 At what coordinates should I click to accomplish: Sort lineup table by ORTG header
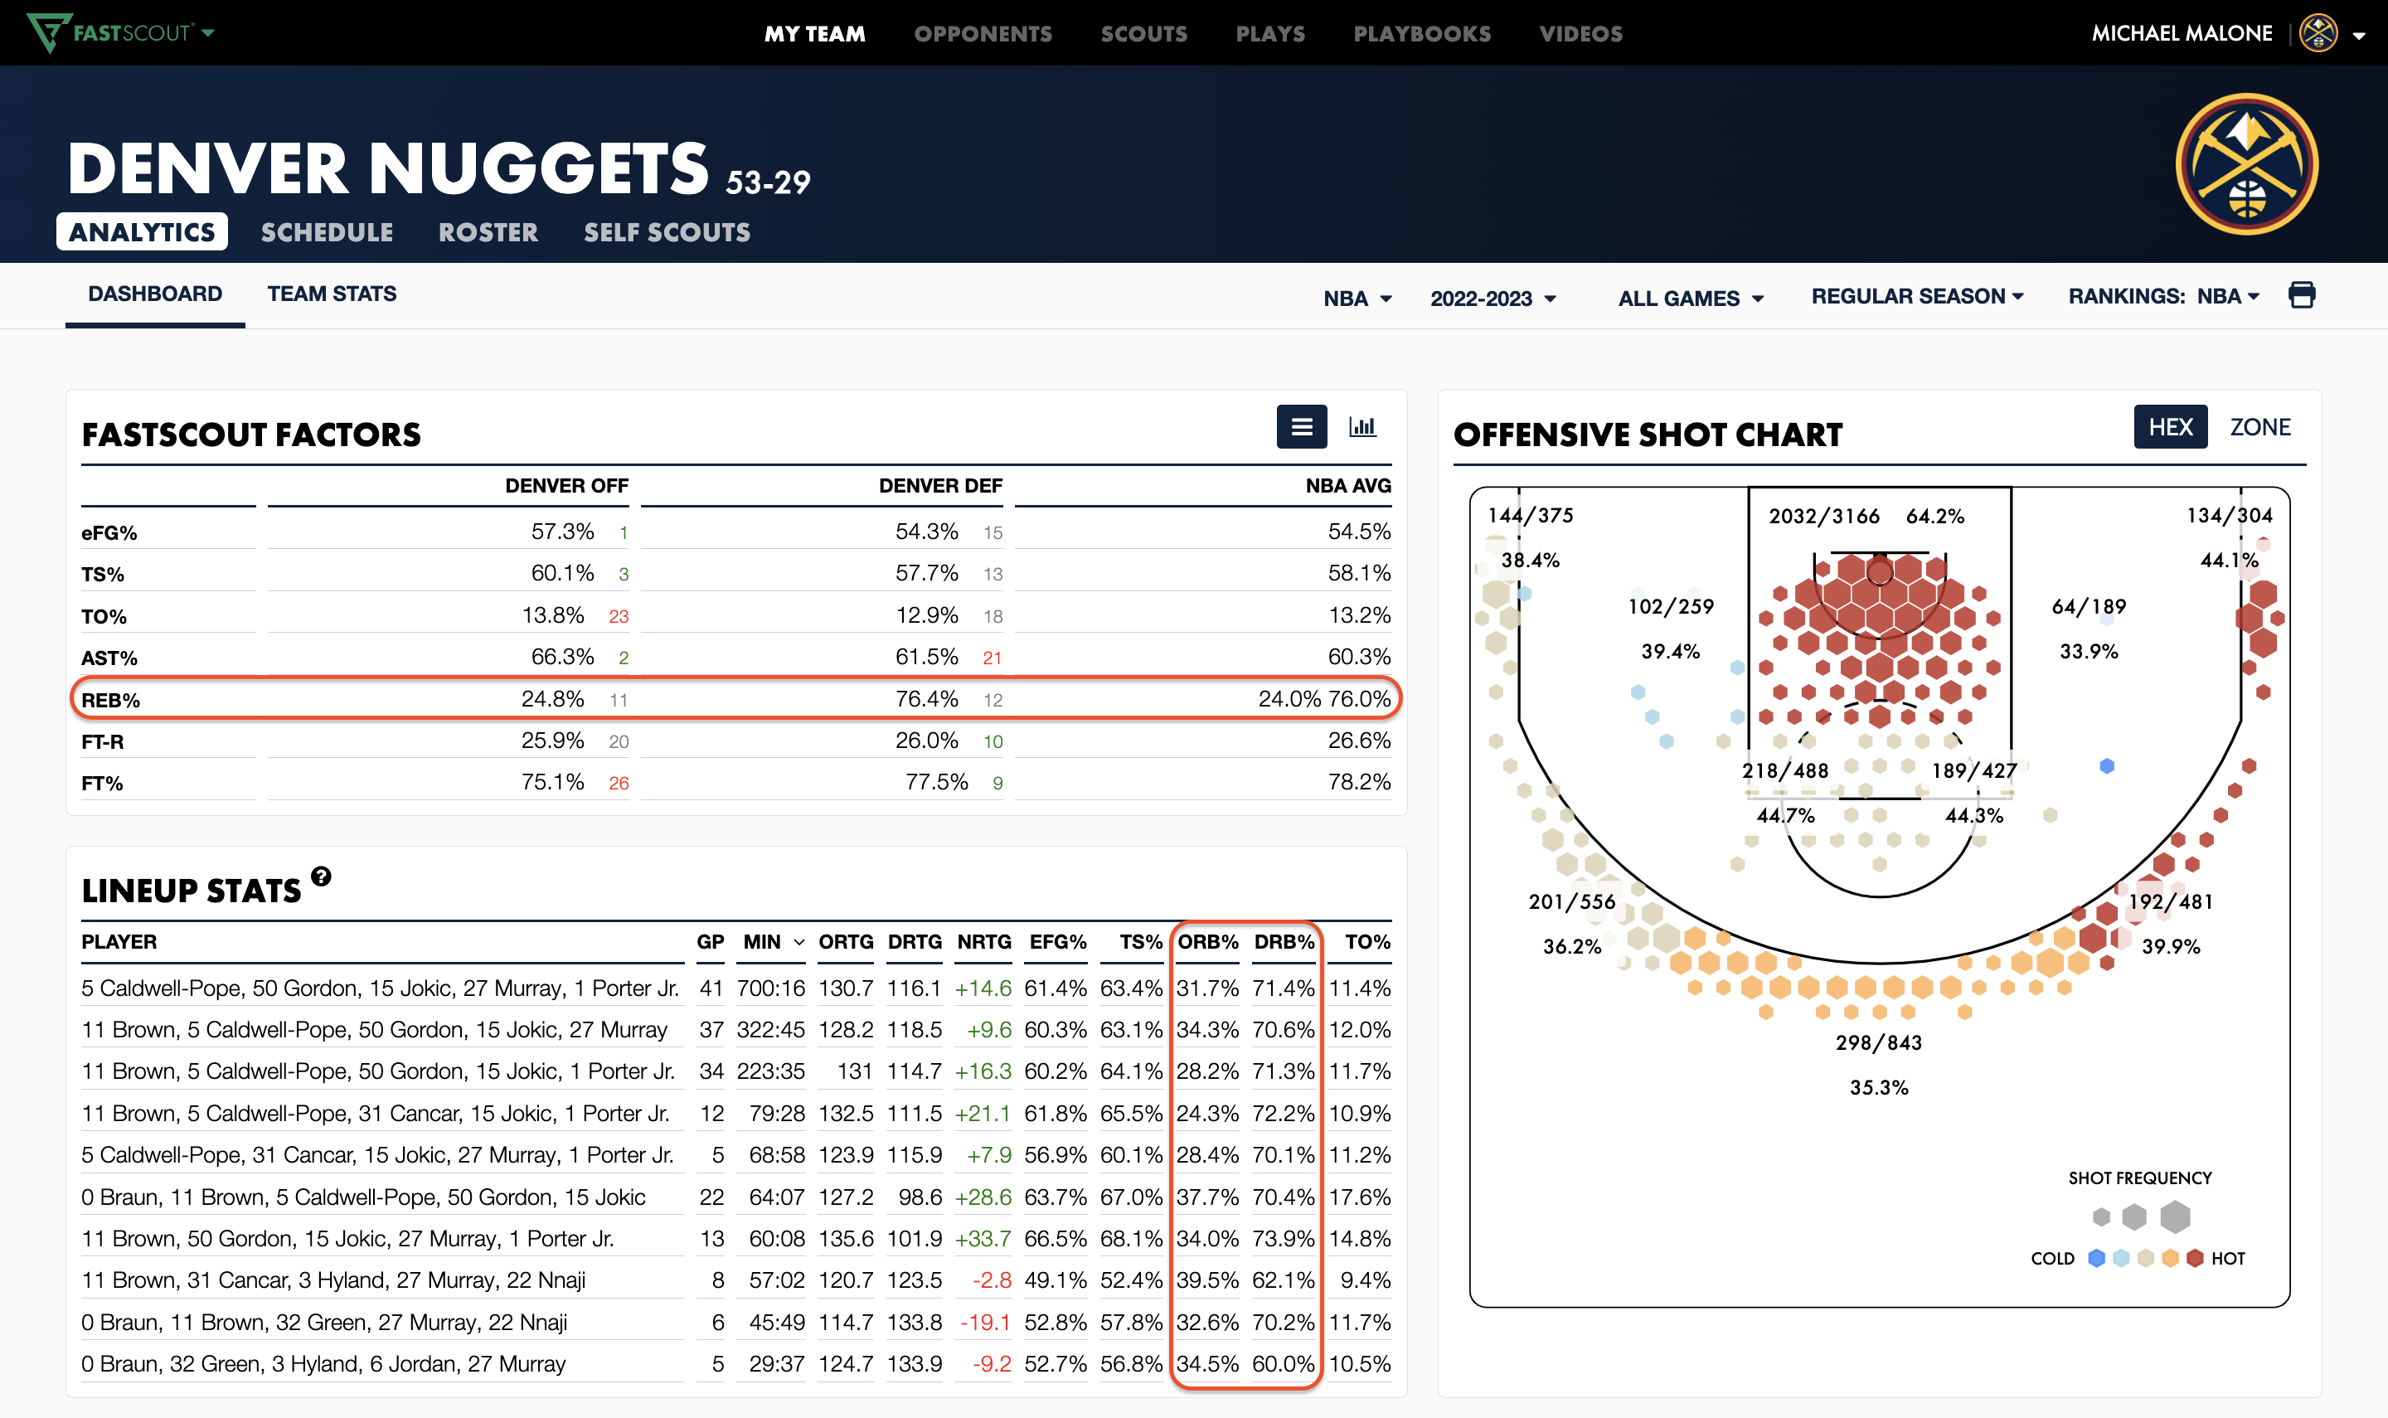click(846, 941)
